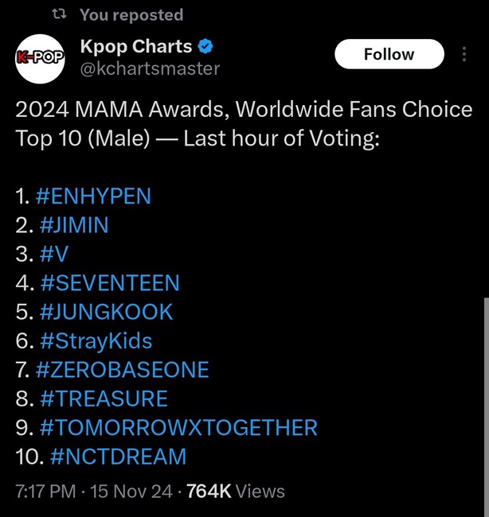
Task: Open the @kchartsmaster handle
Action: click(150, 69)
